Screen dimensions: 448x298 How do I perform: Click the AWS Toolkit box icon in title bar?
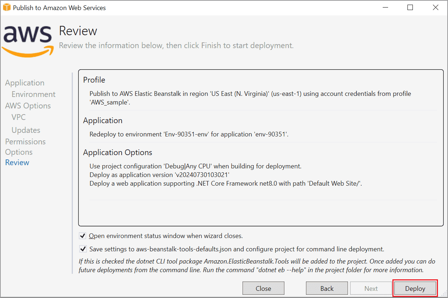(x=6, y=7)
